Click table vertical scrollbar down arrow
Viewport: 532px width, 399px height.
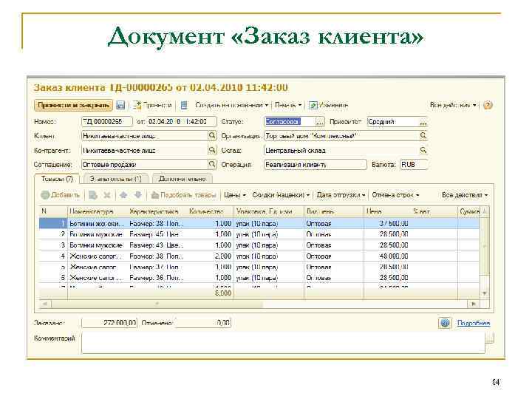[485, 293]
